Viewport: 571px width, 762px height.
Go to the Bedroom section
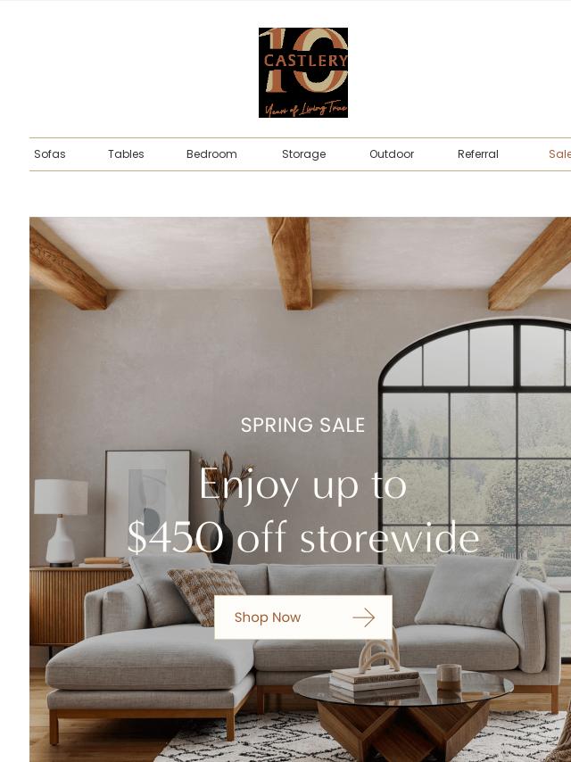click(x=211, y=154)
